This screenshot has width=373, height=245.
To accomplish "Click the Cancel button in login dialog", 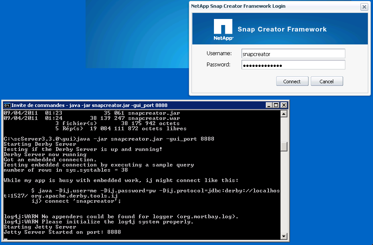I will [327, 81].
